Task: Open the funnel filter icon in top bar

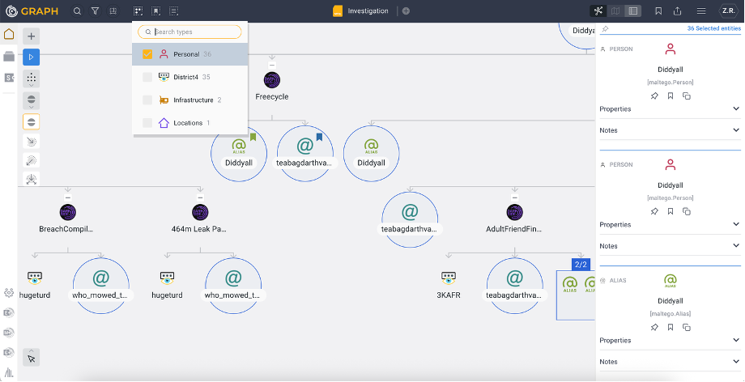Action: (95, 11)
